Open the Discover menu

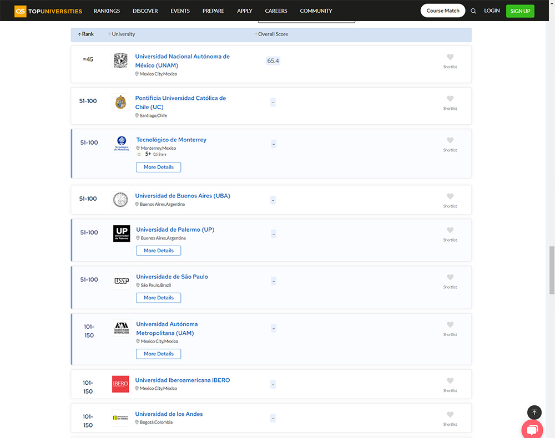pos(145,11)
